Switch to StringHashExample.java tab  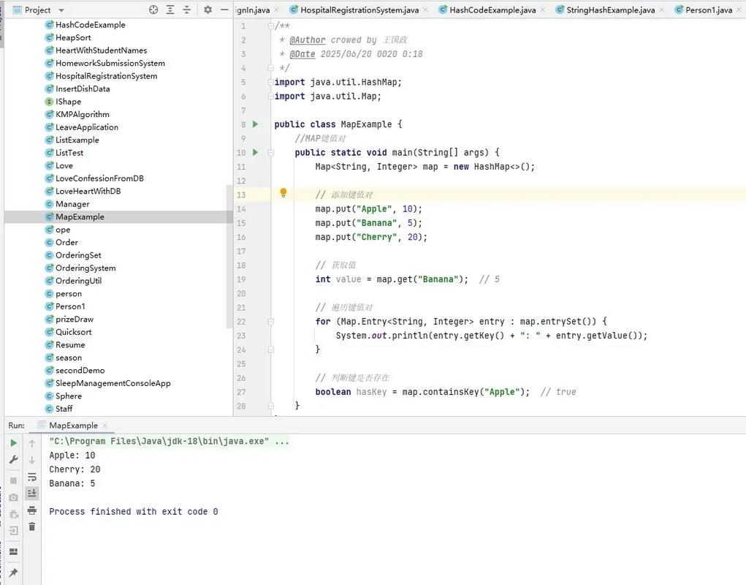pos(610,10)
